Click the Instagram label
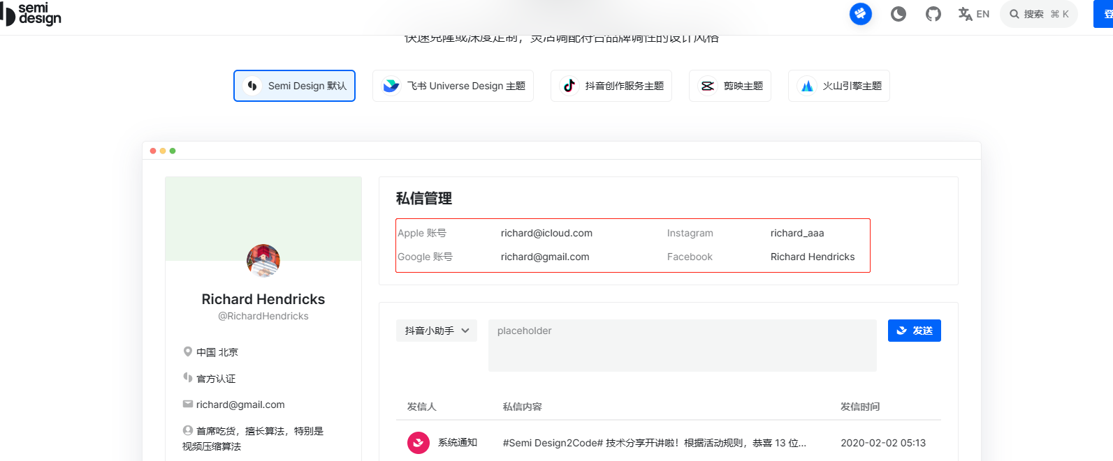This screenshot has width=1113, height=461. click(x=690, y=233)
